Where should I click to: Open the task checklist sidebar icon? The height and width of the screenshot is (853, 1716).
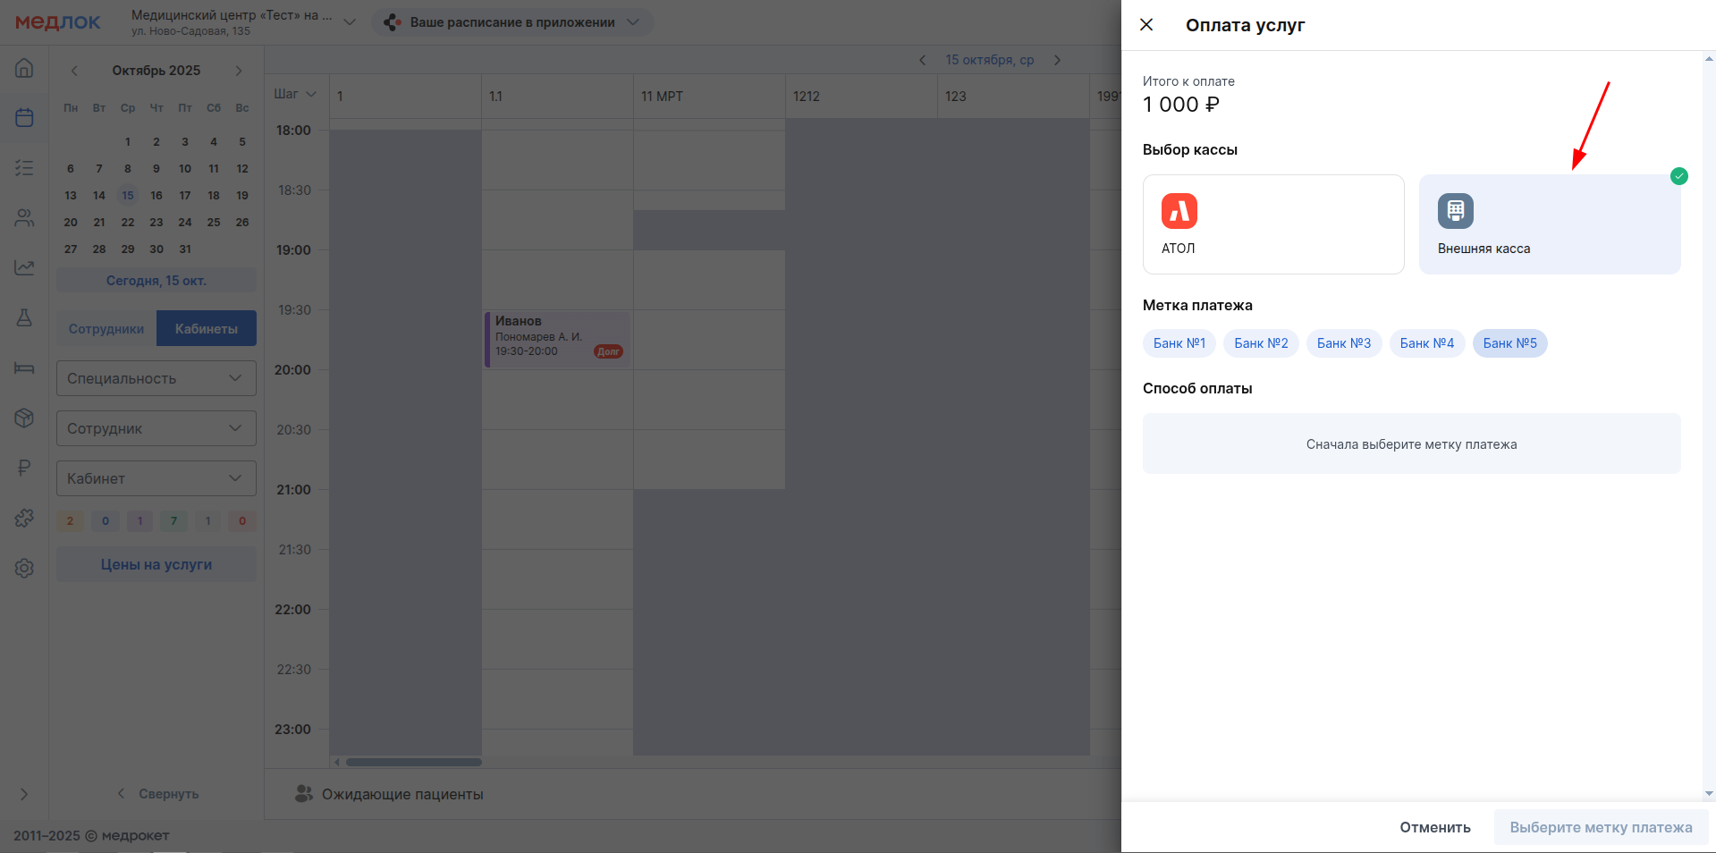pyautogui.click(x=24, y=168)
